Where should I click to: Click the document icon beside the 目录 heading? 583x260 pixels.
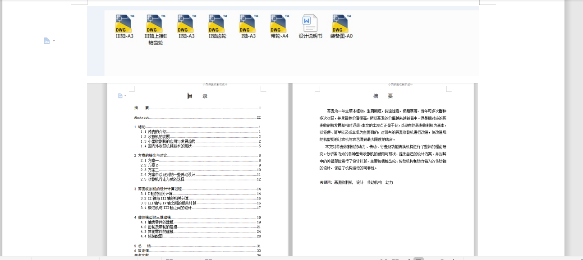[120, 96]
